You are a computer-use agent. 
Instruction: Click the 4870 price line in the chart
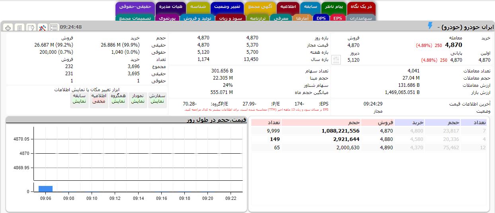click(138, 153)
